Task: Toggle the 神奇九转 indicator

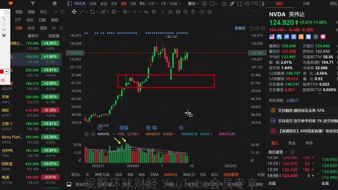Action: 102,175
